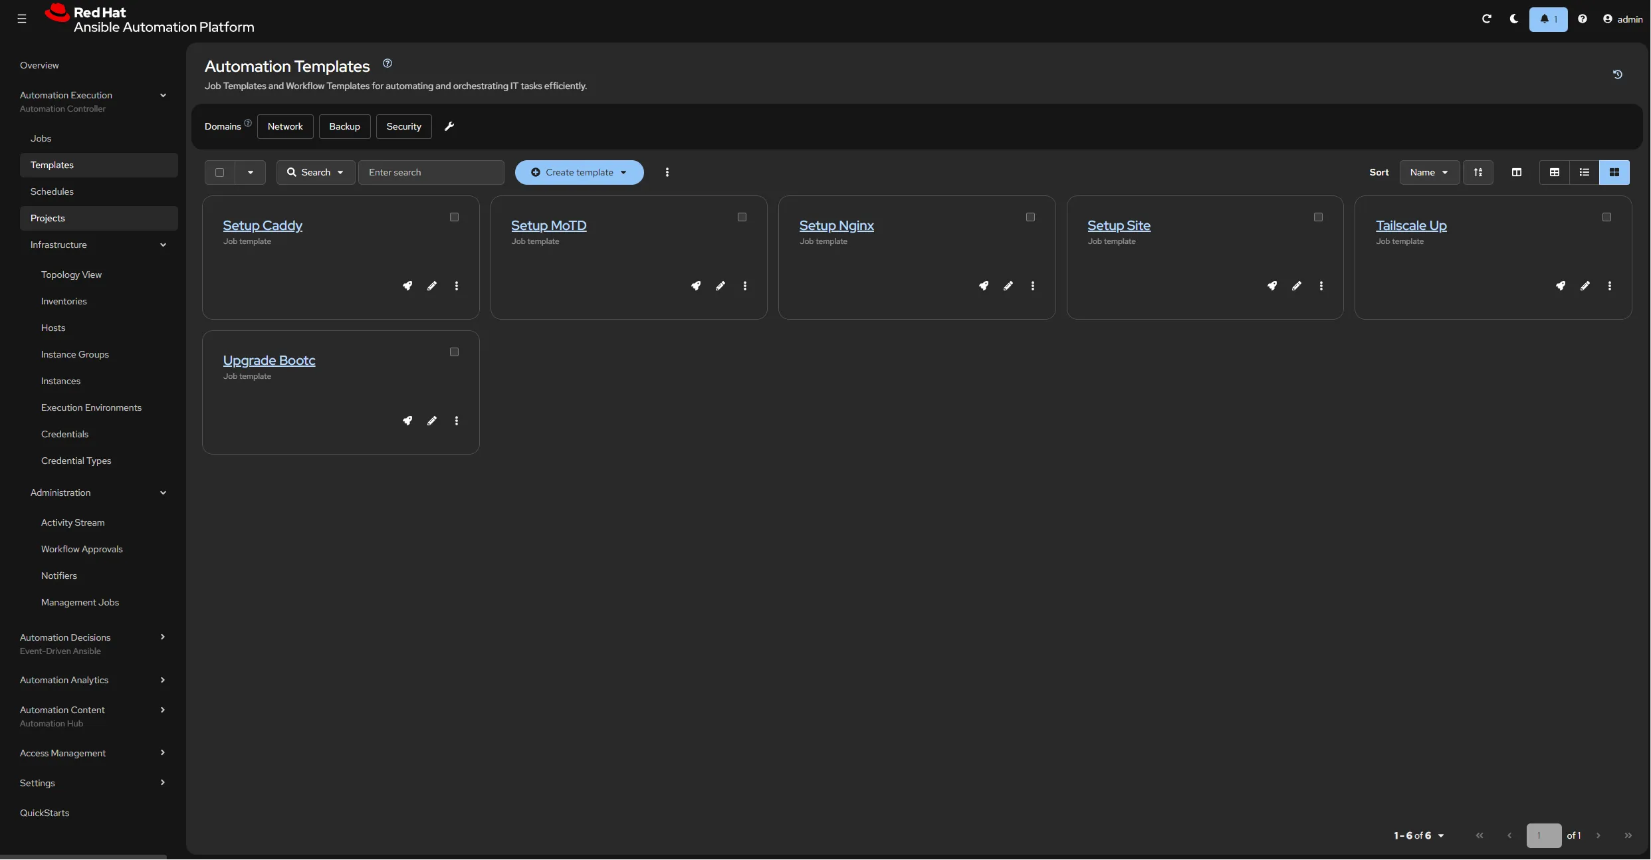
Task: Collapse the Infrastructure section
Action: 163,245
